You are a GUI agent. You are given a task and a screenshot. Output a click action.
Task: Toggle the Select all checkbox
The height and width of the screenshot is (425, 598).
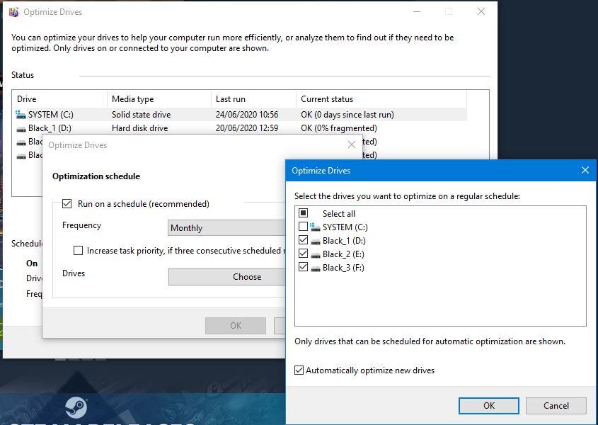pyautogui.click(x=303, y=213)
